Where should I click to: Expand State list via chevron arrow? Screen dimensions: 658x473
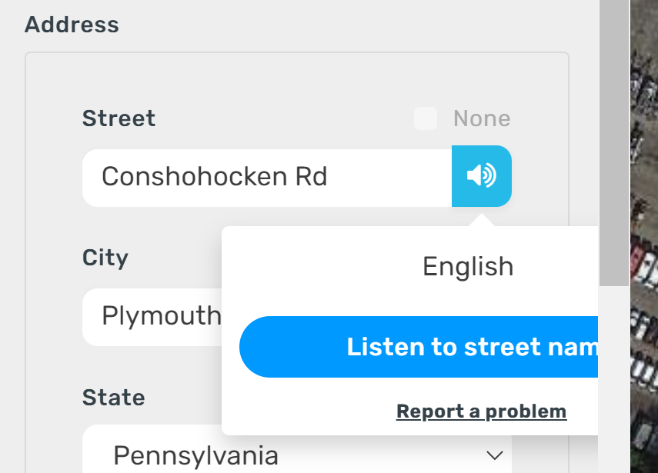pos(494,455)
